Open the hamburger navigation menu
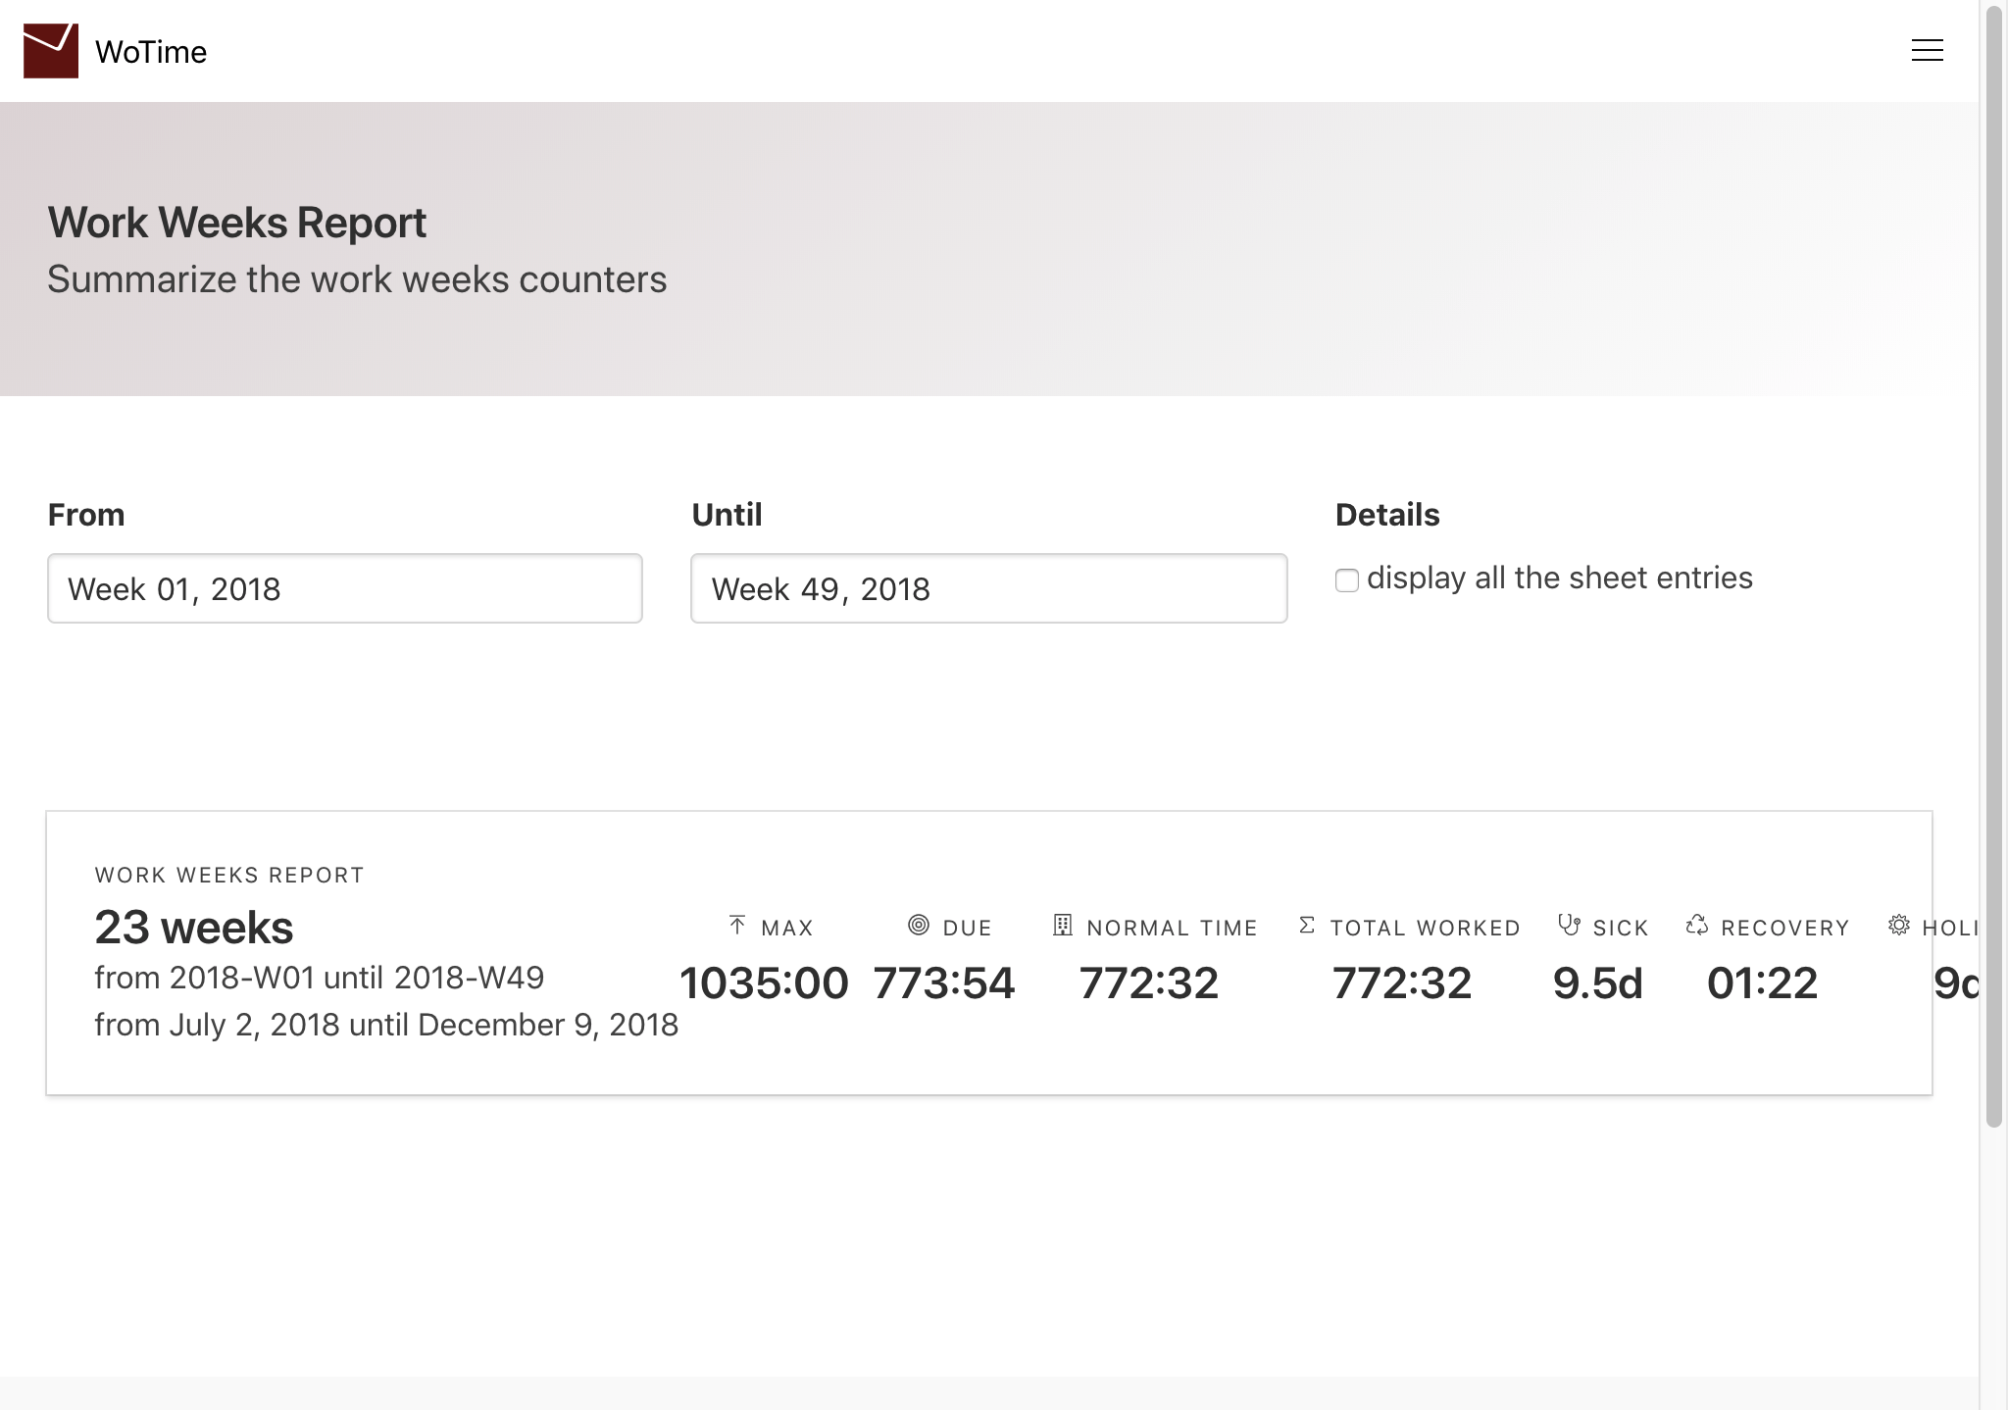2008x1410 pixels. [x=1927, y=51]
